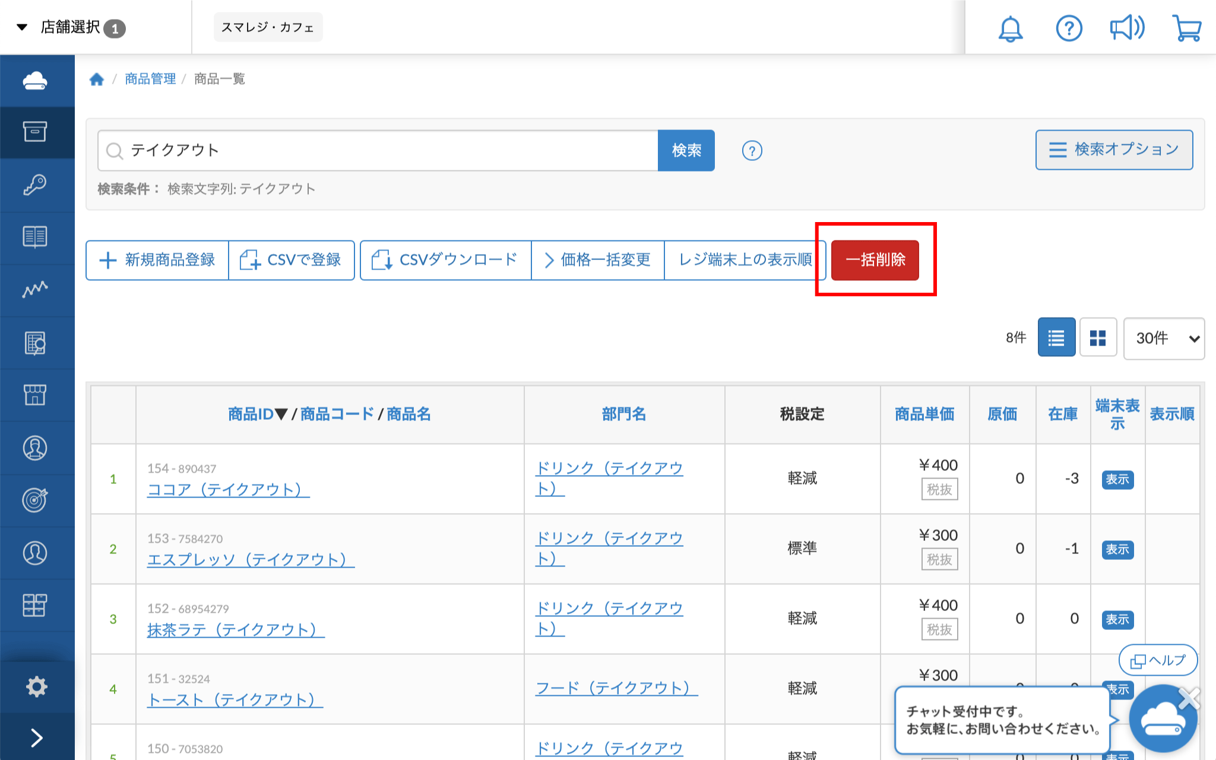Switch to list view display
This screenshot has width=1216, height=760.
click(1056, 338)
